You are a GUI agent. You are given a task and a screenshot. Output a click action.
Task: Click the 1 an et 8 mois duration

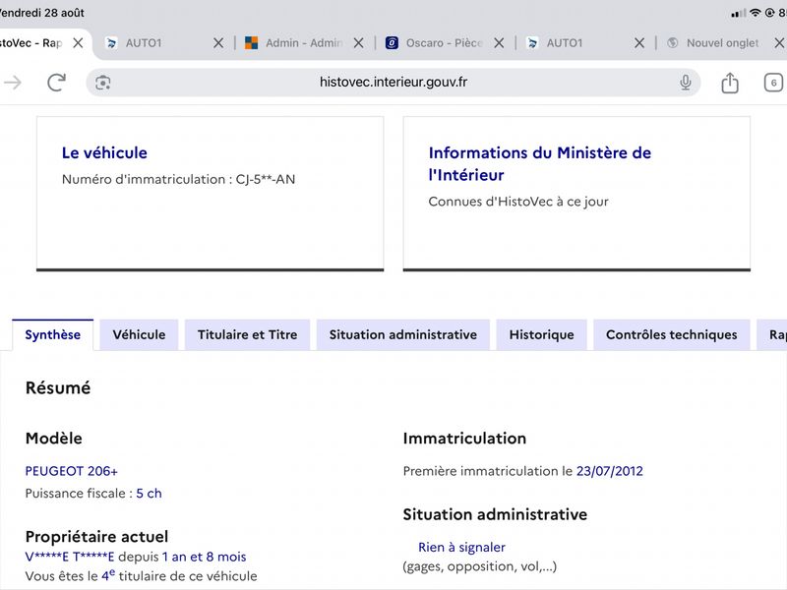click(204, 557)
